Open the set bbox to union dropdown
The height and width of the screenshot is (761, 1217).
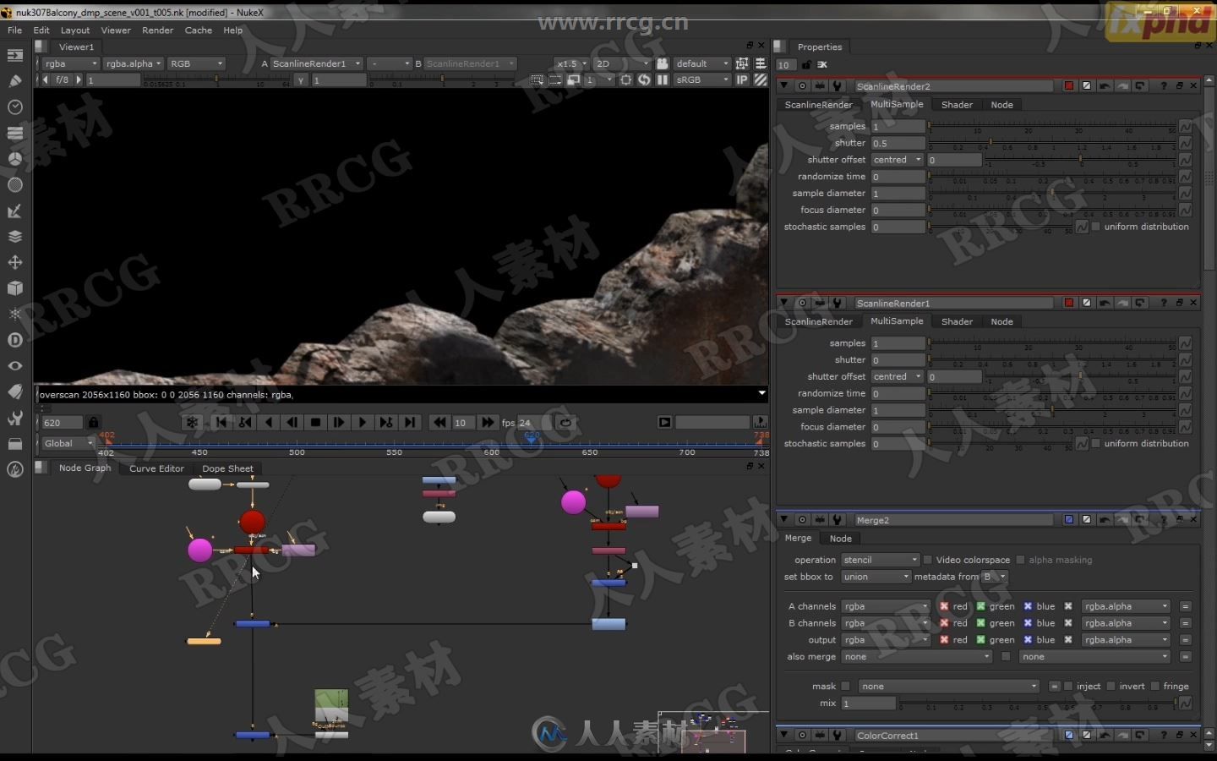[x=875, y=577]
